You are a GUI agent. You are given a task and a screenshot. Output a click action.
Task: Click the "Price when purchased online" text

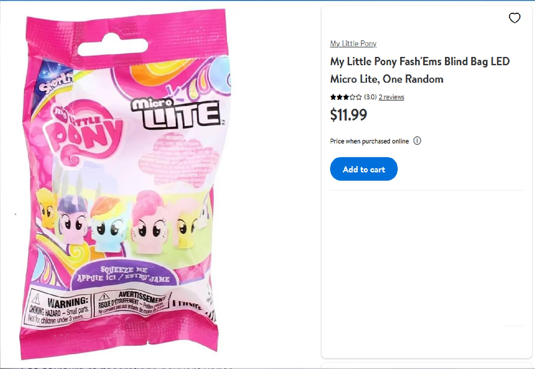(x=369, y=141)
